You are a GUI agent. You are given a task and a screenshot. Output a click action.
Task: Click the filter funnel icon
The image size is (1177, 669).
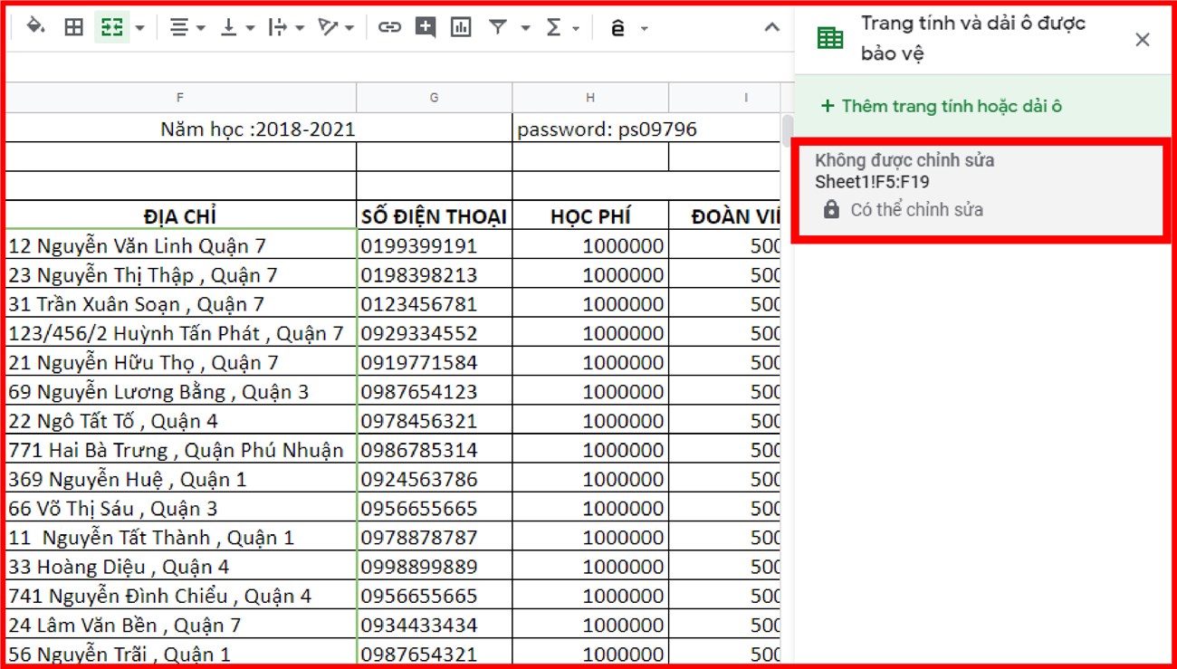(498, 27)
